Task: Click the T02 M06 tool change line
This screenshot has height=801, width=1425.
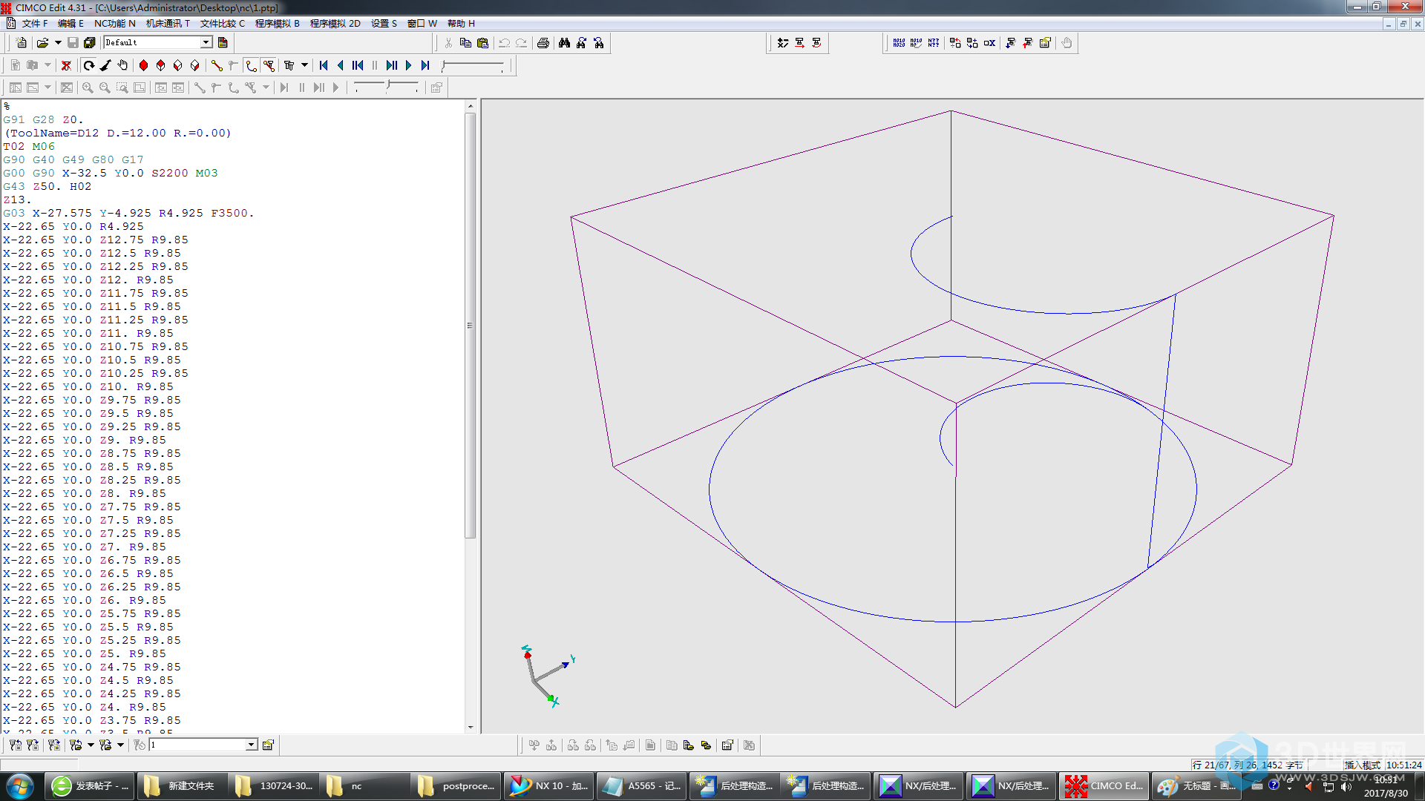Action: (x=28, y=146)
